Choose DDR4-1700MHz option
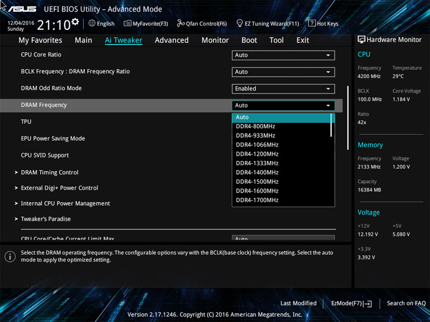 [x=282, y=200]
